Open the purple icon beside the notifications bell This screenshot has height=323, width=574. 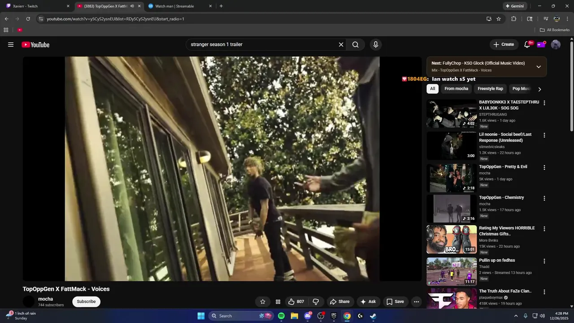click(541, 44)
